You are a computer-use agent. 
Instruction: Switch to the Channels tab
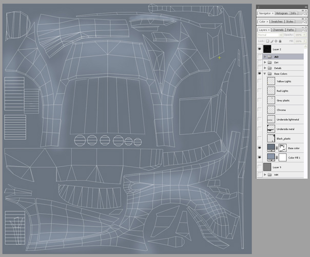point(278,30)
